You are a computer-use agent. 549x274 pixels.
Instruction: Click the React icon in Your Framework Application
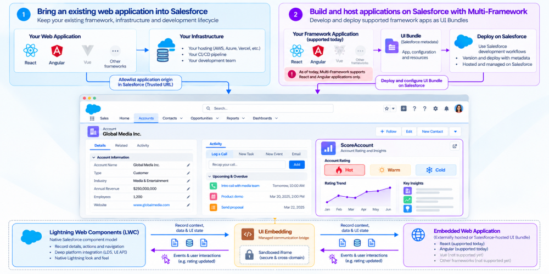296,51
